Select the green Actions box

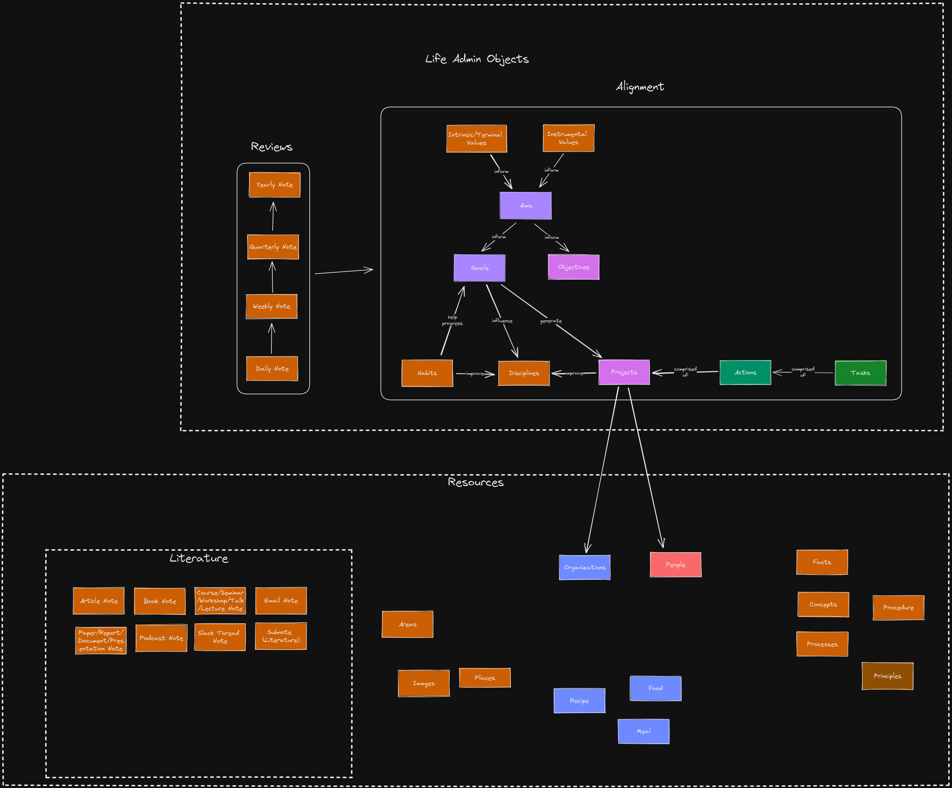click(x=745, y=372)
